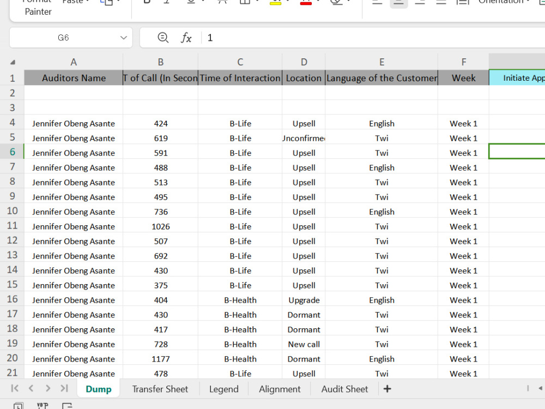545x409 pixels.
Task: Select the cell containing 619
Action: click(161, 138)
